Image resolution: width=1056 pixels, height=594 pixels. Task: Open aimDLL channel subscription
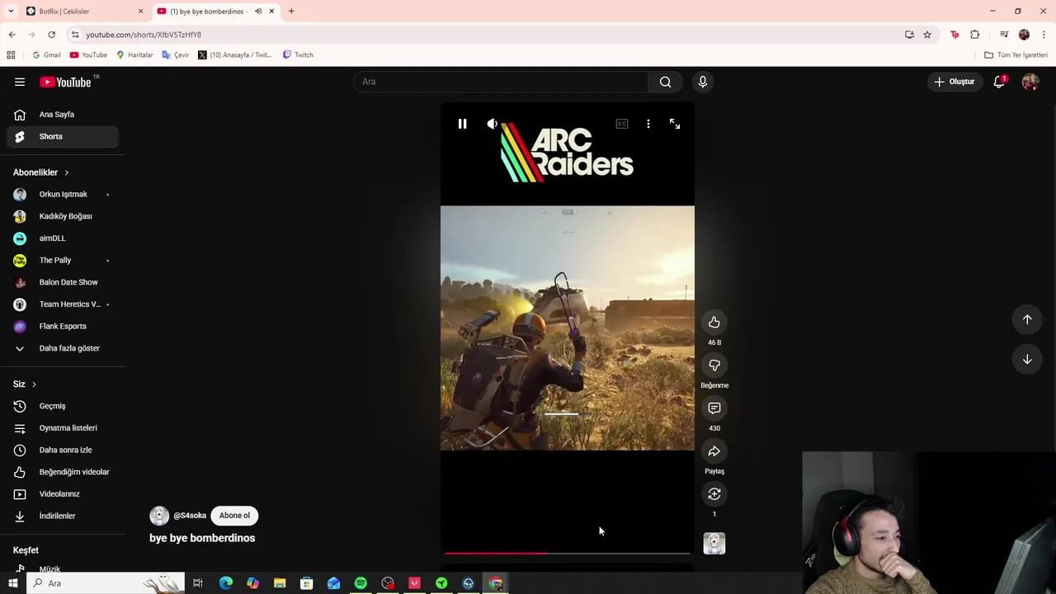coord(63,238)
